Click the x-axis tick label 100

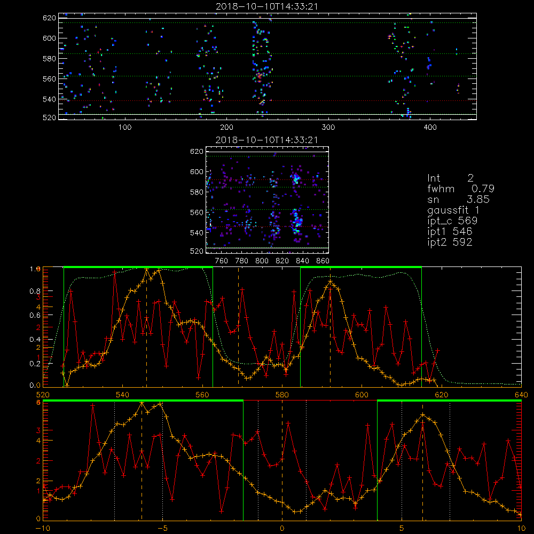(125, 128)
